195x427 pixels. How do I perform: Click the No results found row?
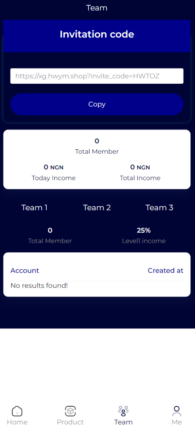[x=97, y=286]
